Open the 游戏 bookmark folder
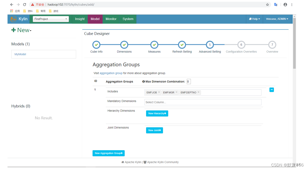The height and width of the screenshot is (170, 308). point(54,11)
